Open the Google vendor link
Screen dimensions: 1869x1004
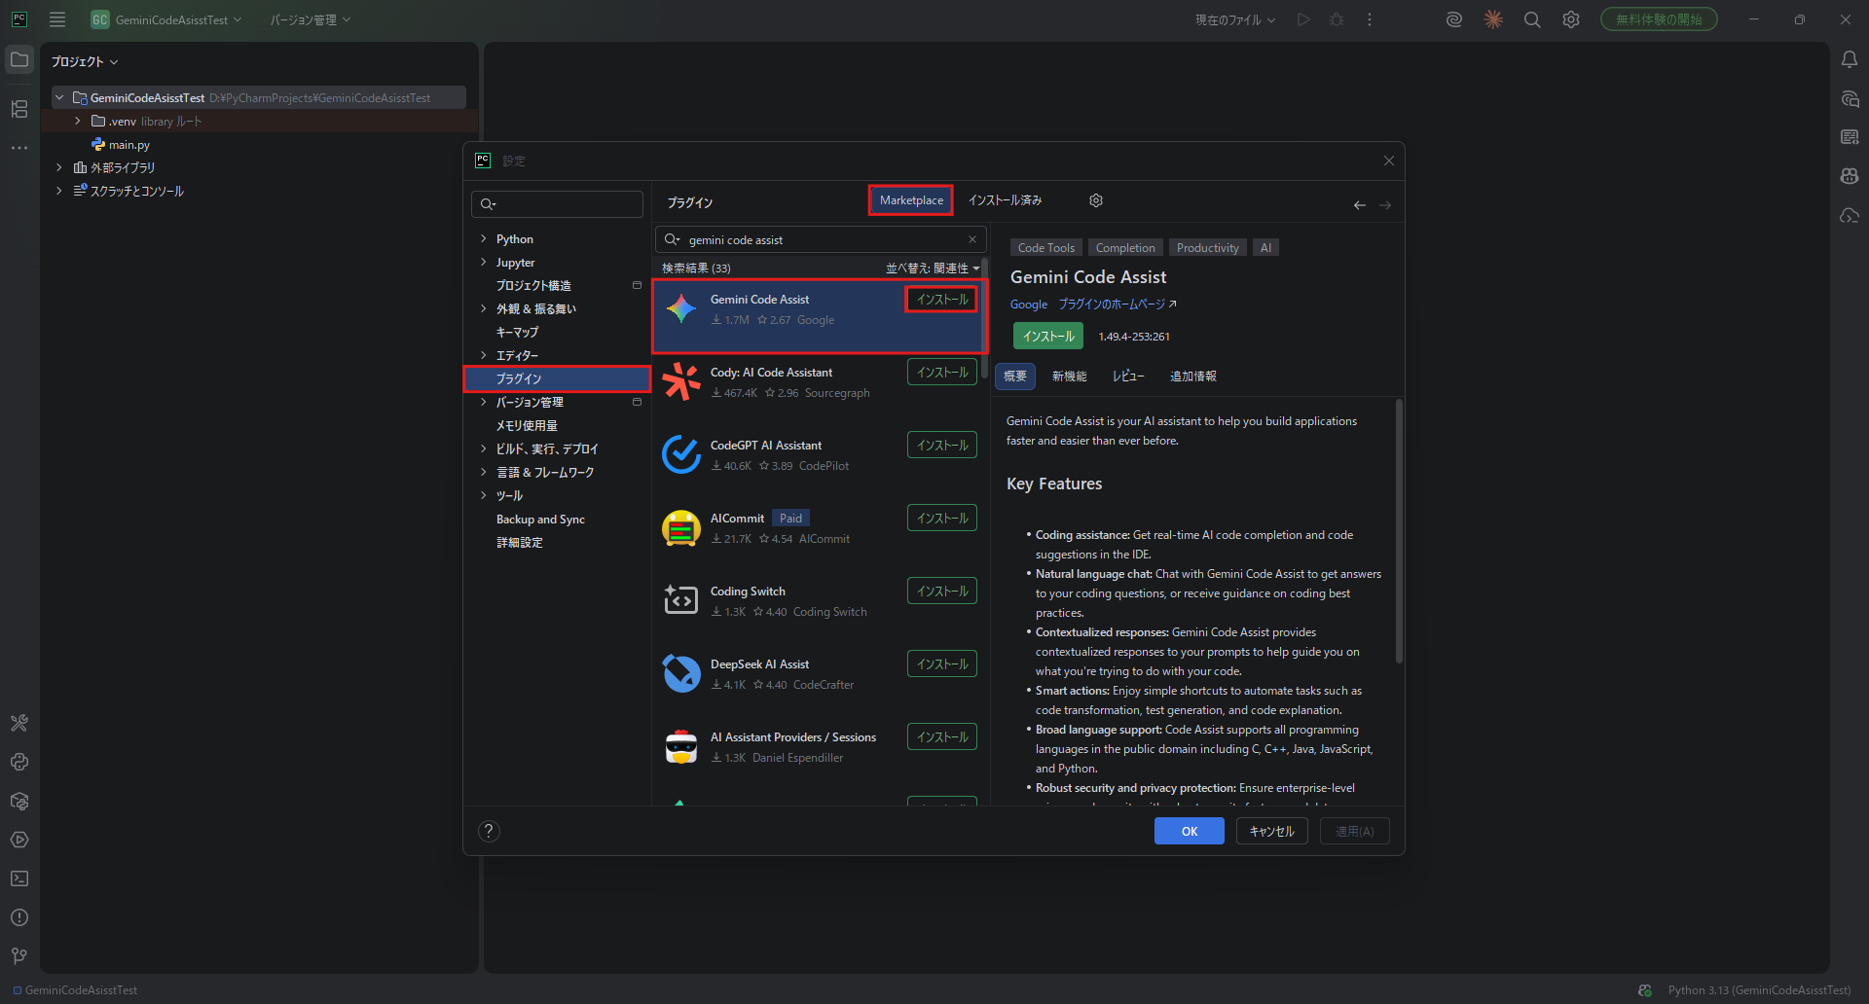tap(1028, 305)
